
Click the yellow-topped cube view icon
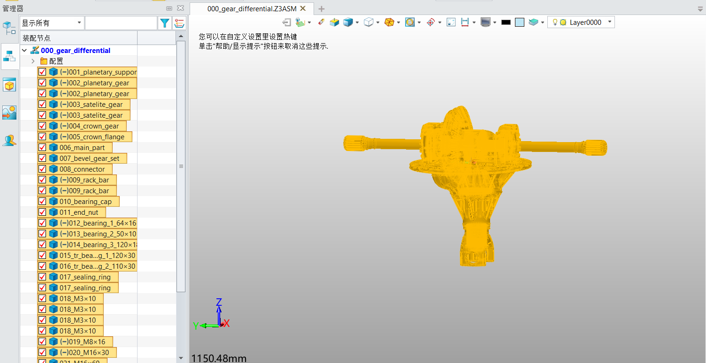334,22
